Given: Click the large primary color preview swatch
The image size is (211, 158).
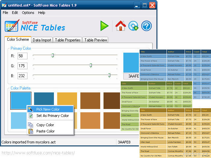Looking at the screenshot, I should pyautogui.click(x=131, y=63).
